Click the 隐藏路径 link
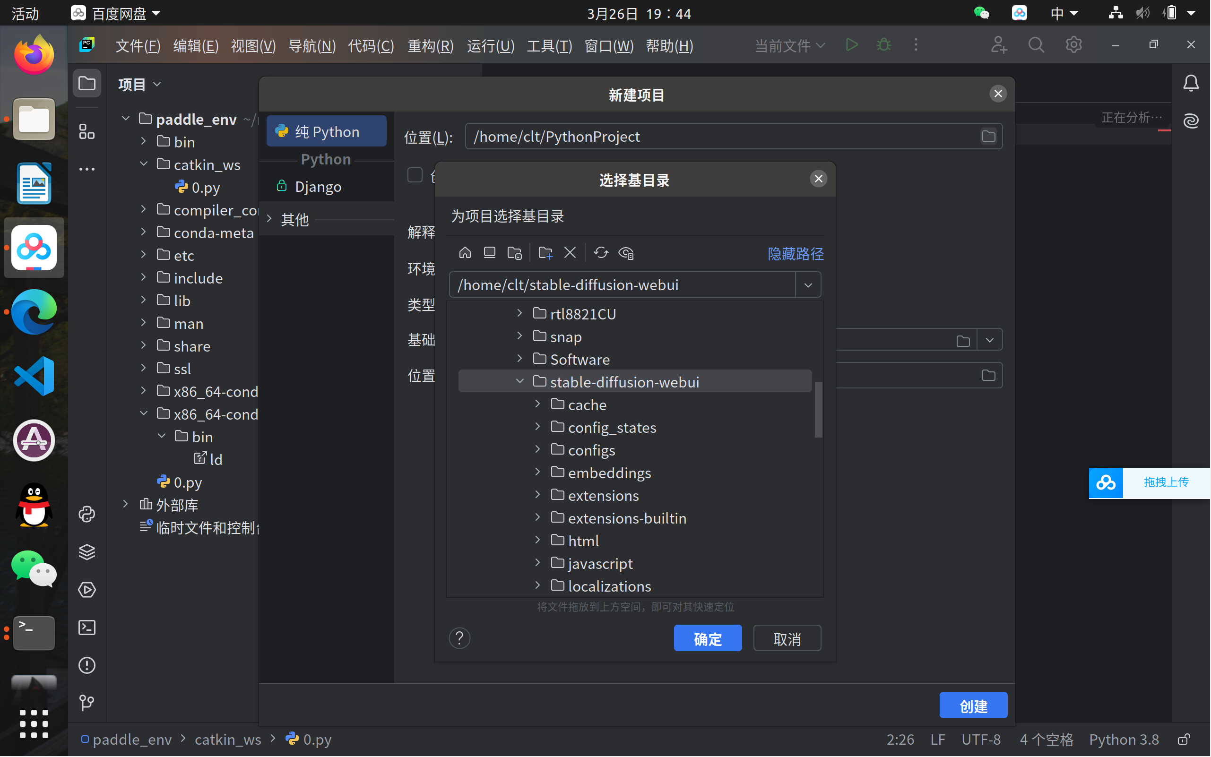 point(795,254)
